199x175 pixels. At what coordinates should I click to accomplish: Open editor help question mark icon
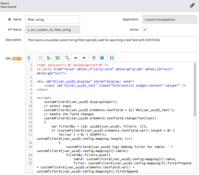tap(102, 57)
